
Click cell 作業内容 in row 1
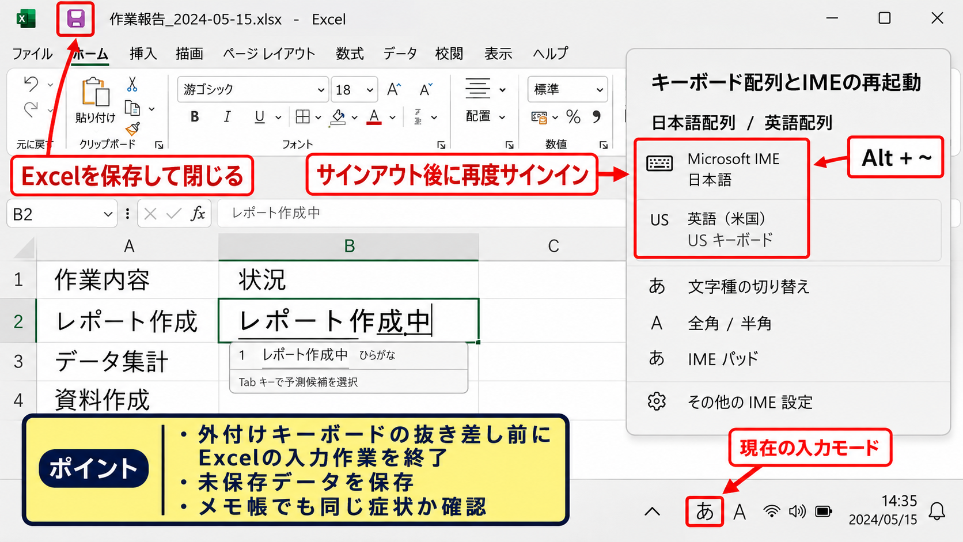(x=128, y=280)
